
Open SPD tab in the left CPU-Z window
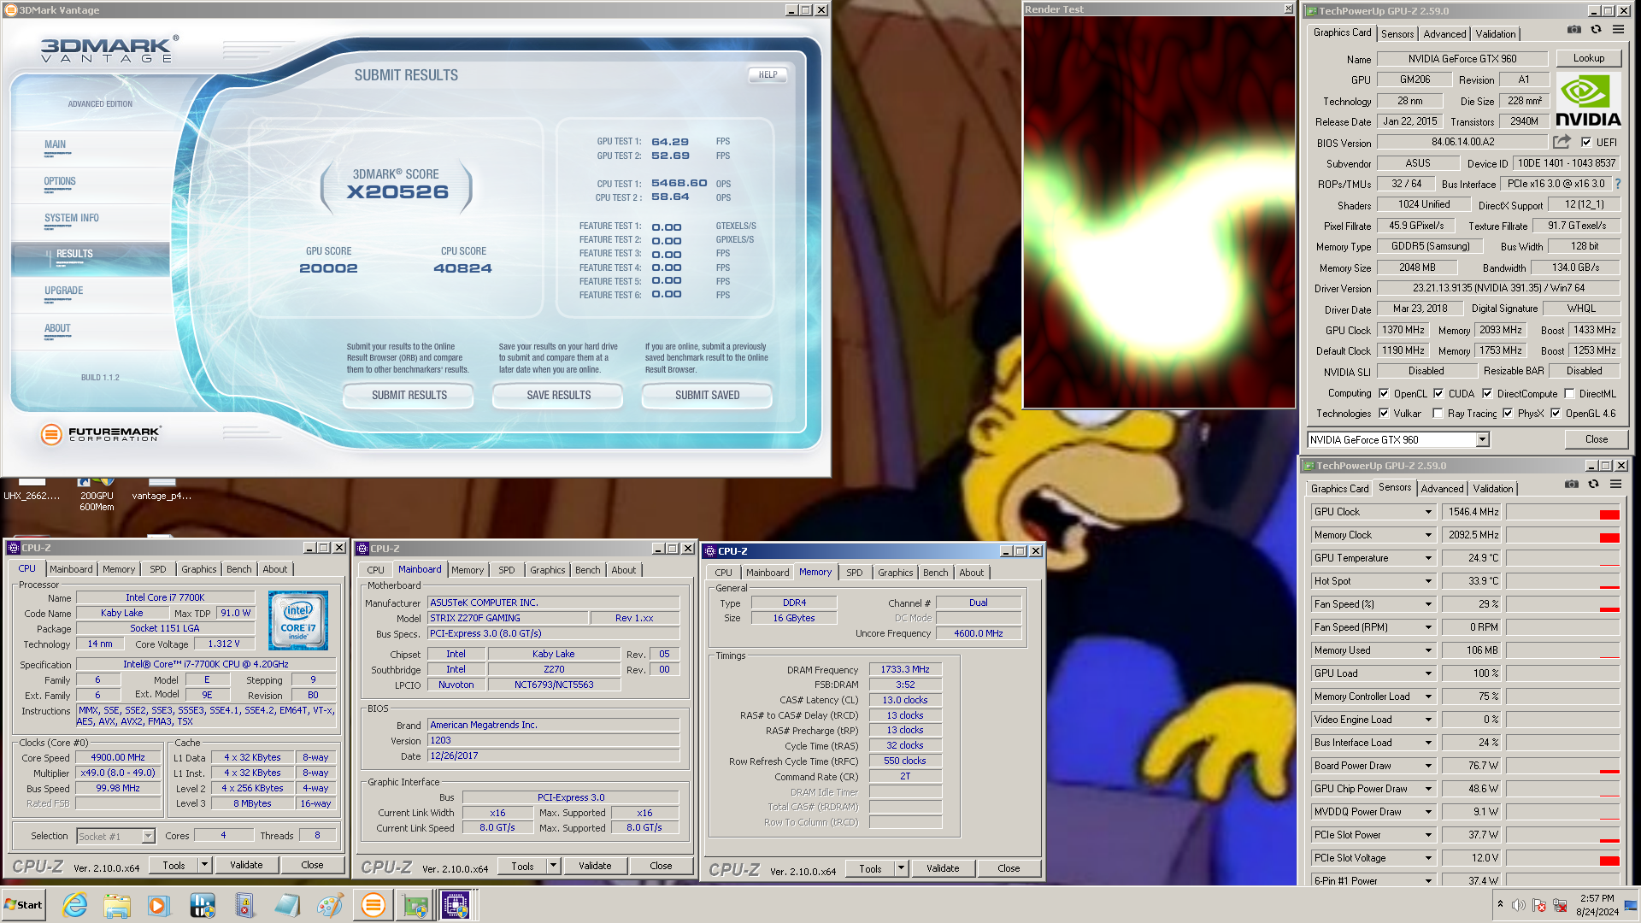coord(158,569)
